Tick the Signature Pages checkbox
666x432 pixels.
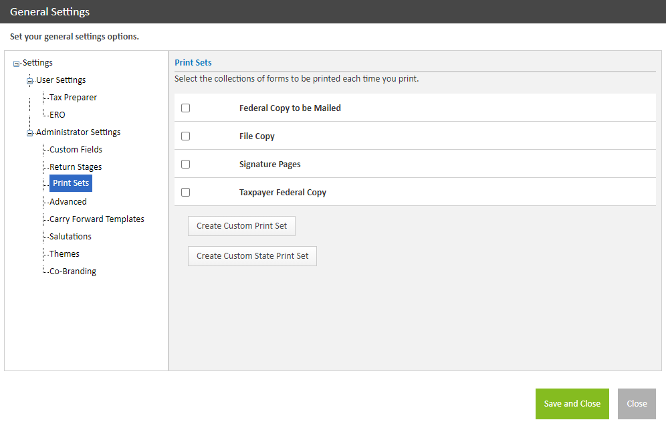click(x=186, y=164)
